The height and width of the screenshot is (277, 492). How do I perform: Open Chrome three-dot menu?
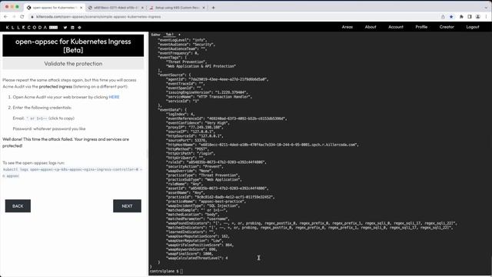(486, 17)
